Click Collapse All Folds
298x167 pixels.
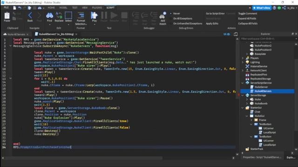[248, 24]
